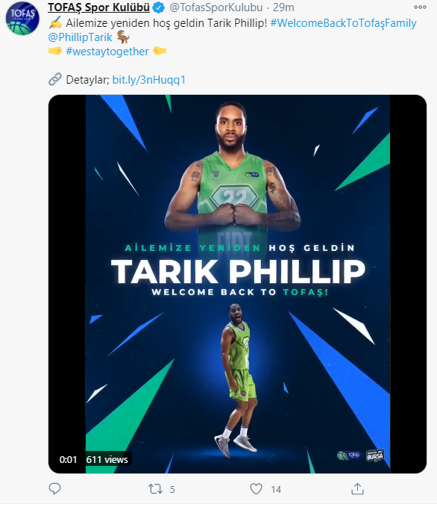Open the three-dot more options menu
The width and height of the screenshot is (437, 507).
[x=420, y=7]
